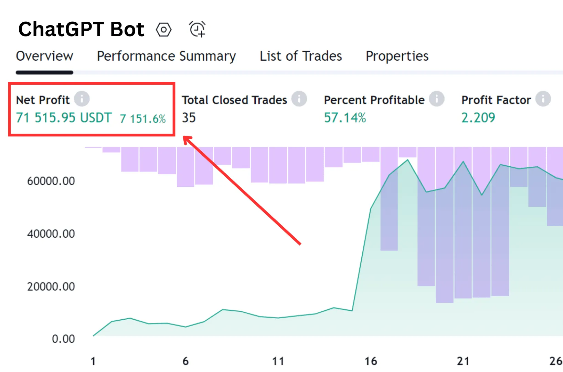
Task: Create an alert using the clock icon
Action: (196, 29)
